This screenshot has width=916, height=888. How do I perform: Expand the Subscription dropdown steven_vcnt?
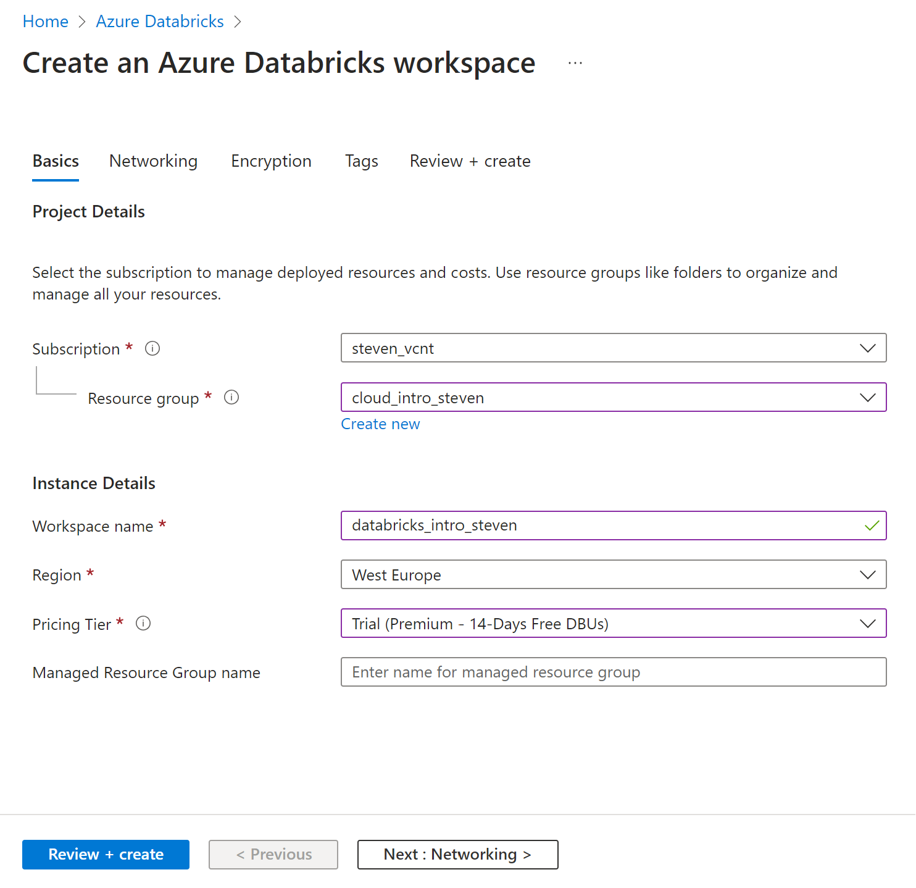(614, 348)
